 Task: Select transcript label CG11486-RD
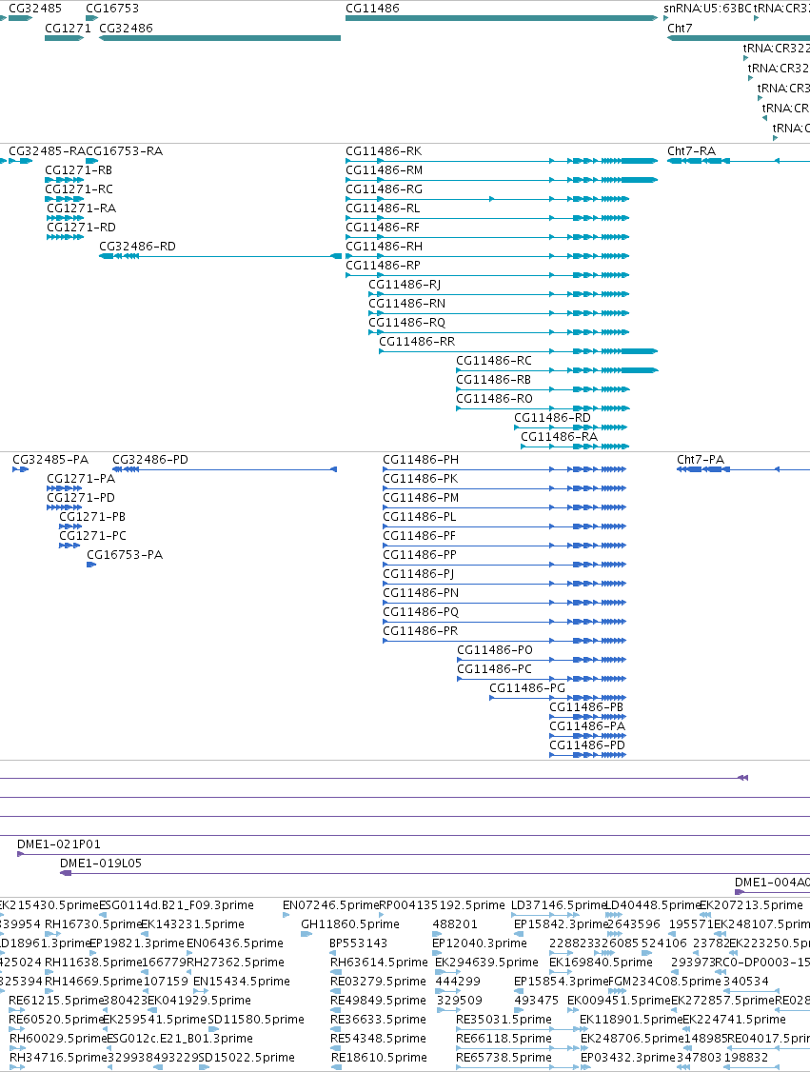pyautogui.click(x=552, y=418)
